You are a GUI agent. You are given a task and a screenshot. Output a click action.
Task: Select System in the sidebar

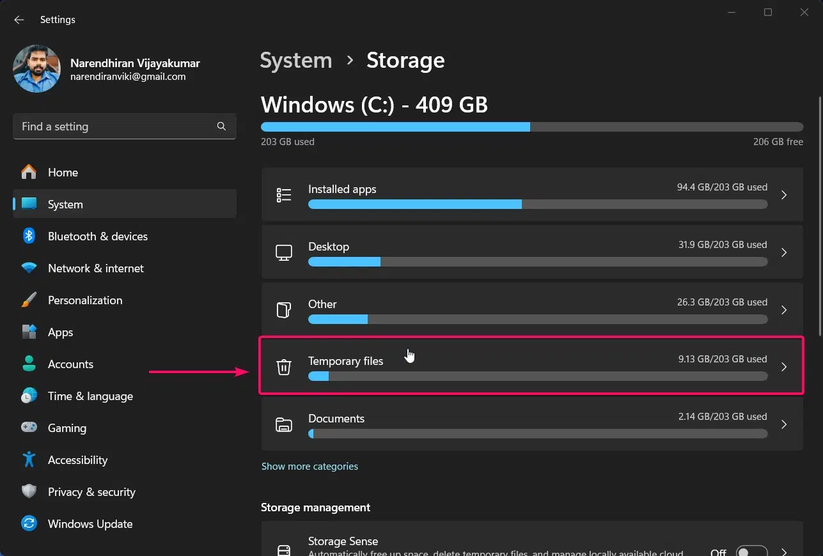click(x=125, y=204)
